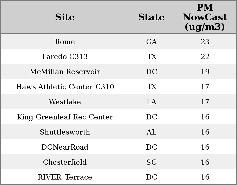Select the RIVER_Terrace site cell
237x185 pixels.
(x=65, y=177)
